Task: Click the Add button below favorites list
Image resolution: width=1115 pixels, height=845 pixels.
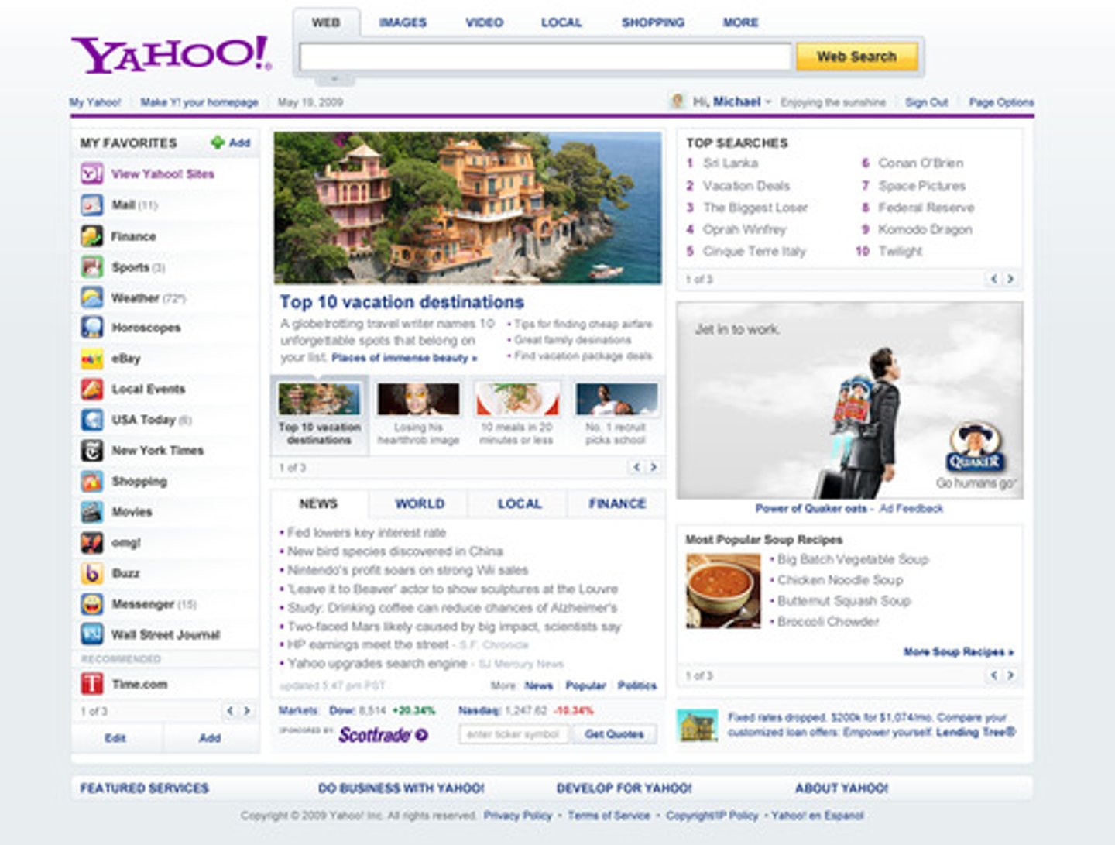Action: tap(210, 738)
